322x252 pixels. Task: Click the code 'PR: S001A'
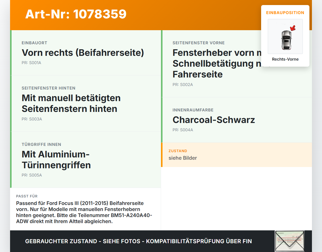(31, 63)
